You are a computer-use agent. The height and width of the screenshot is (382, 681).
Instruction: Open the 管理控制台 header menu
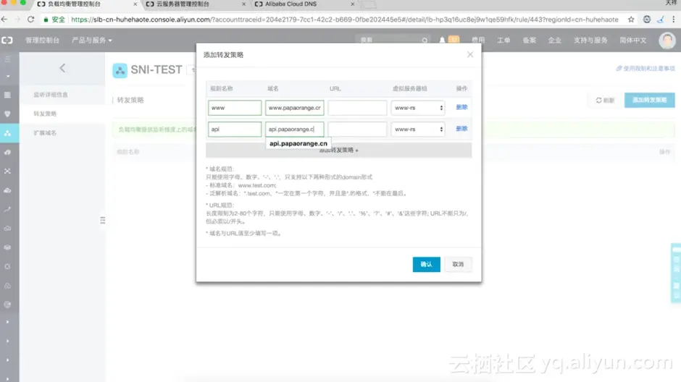pos(42,41)
